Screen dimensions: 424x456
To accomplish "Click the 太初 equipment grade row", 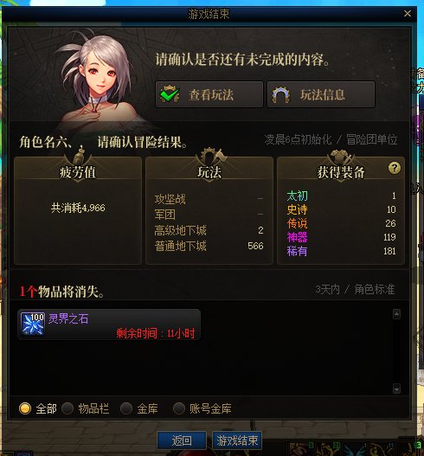I will 341,196.
